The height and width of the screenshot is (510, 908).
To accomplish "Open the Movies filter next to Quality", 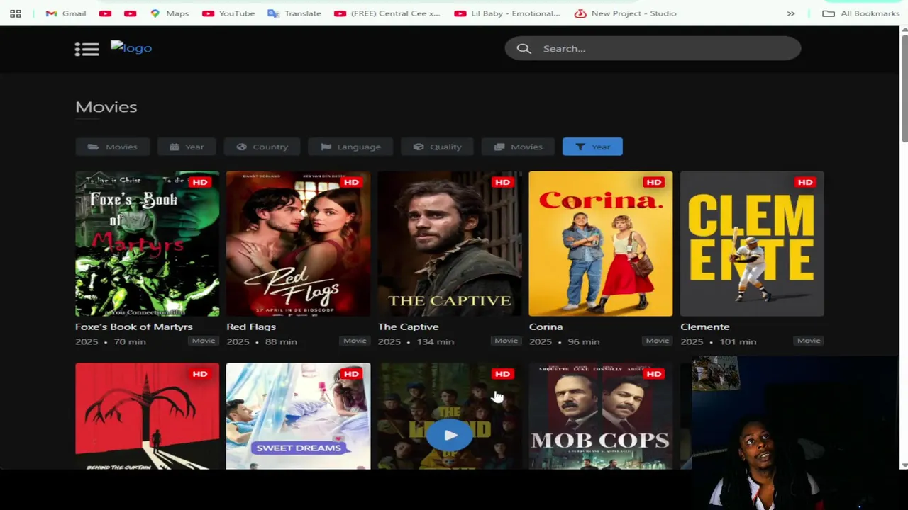I will click(x=518, y=147).
